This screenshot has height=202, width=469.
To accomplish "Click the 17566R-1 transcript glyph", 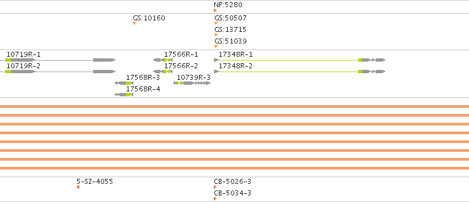I will click(163, 60).
